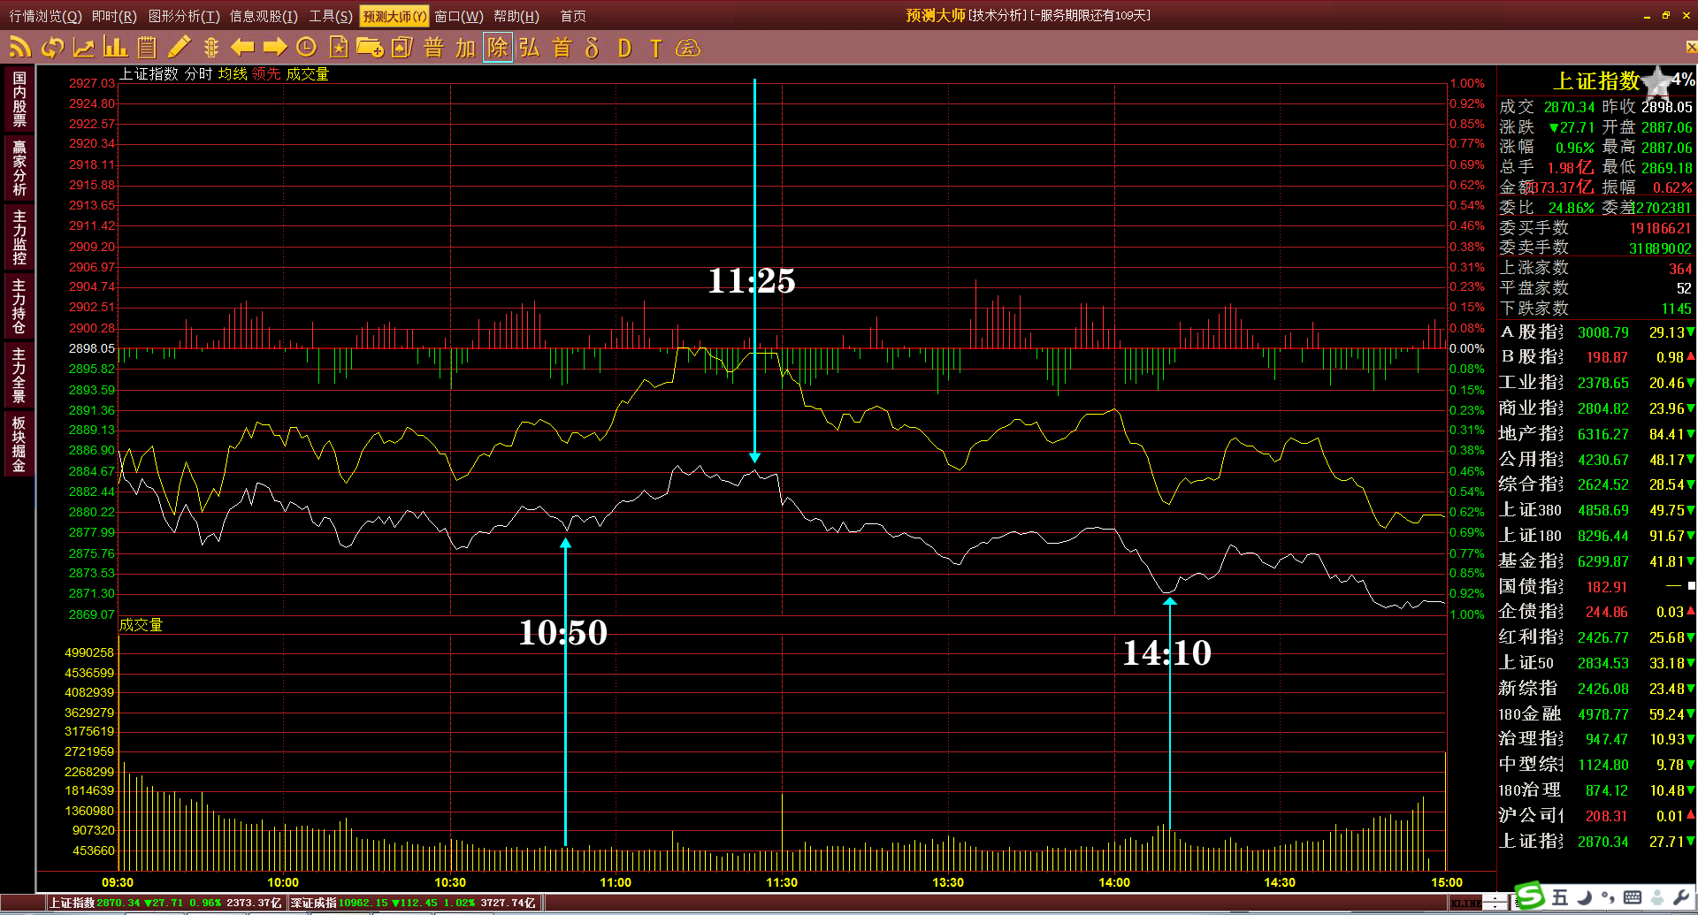The height and width of the screenshot is (915, 1698).
Task: Click the RSS feed toolbar icon
Action: click(x=20, y=47)
